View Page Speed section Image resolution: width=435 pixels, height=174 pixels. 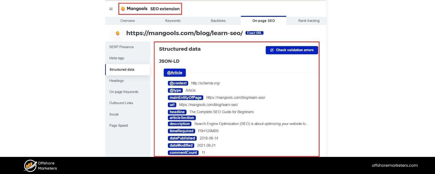coord(119,126)
